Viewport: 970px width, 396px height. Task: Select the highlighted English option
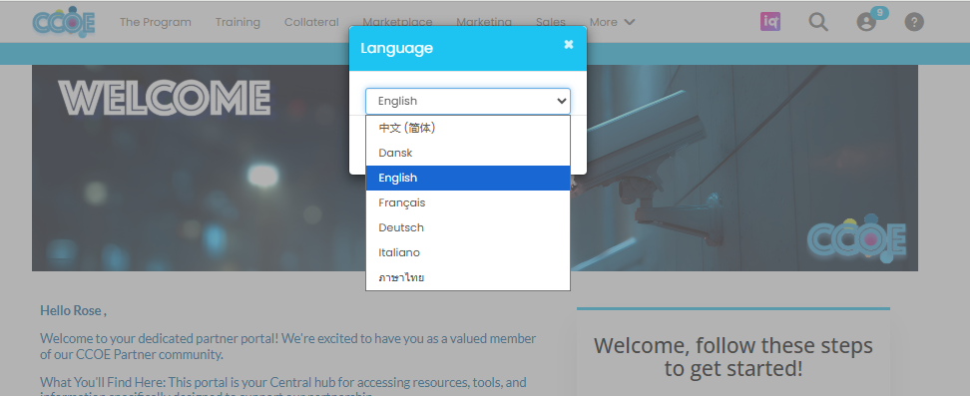(468, 178)
